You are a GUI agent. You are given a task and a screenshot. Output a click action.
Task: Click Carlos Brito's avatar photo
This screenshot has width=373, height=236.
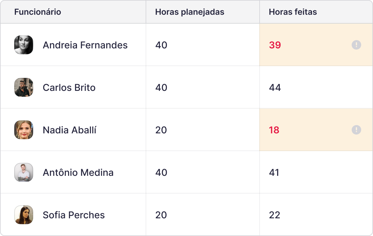pos(24,87)
